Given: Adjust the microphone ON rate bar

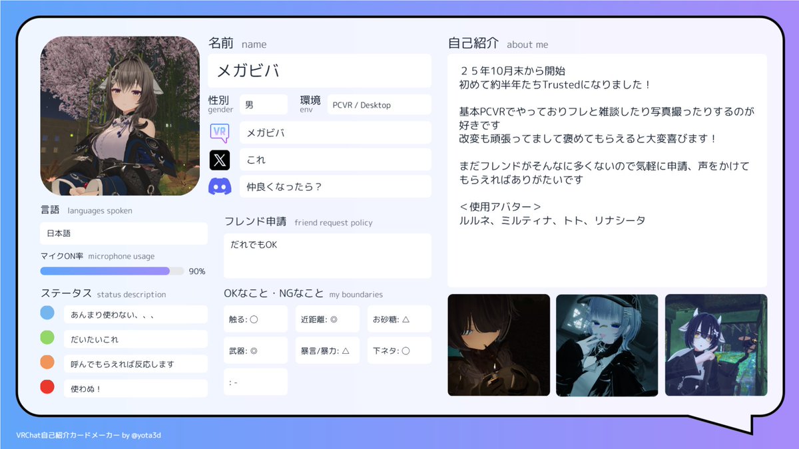Looking at the screenshot, I should point(112,271).
